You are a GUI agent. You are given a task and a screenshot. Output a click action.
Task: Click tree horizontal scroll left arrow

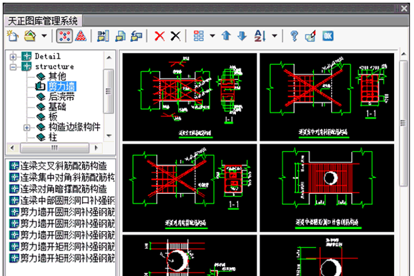[x=12, y=148]
